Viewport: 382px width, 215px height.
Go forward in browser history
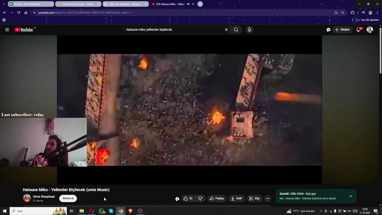[x=11, y=13]
